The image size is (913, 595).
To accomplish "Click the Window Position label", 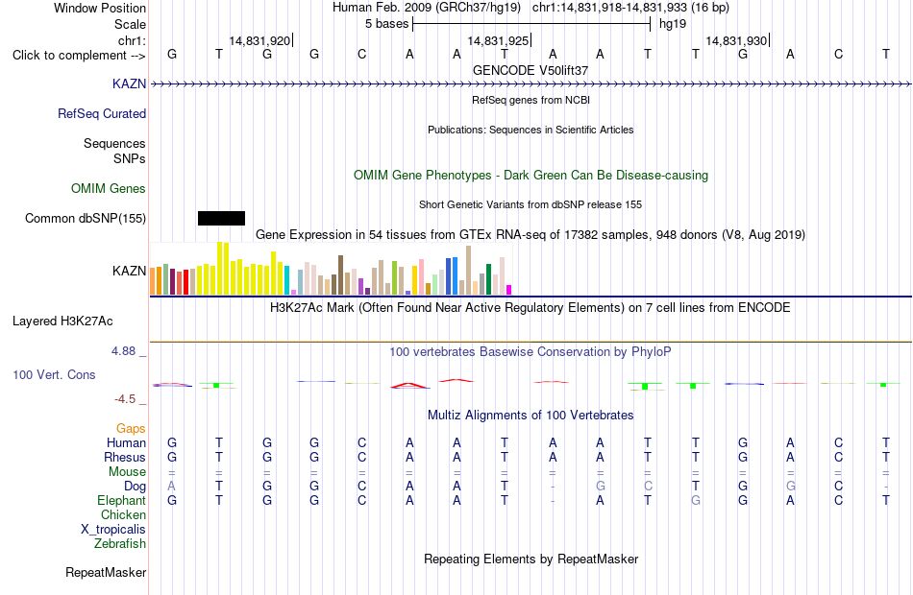I will point(100,8).
